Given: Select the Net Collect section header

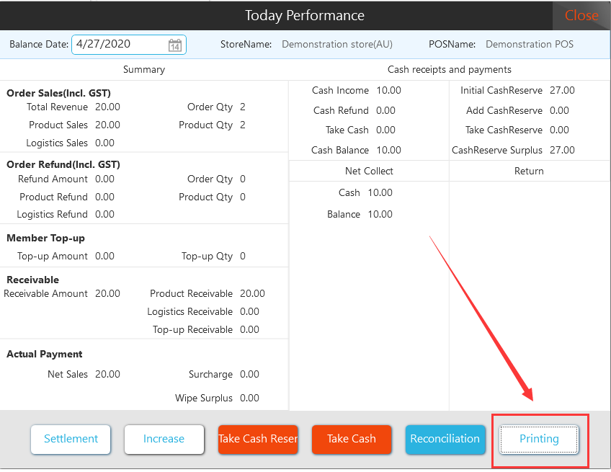Looking at the screenshot, I should tap(369, 172).
